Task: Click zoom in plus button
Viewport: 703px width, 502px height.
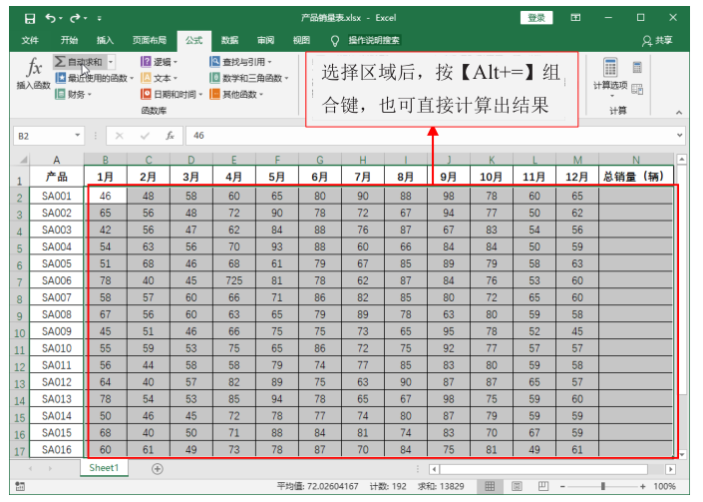Action: click(x=642, y=486)
